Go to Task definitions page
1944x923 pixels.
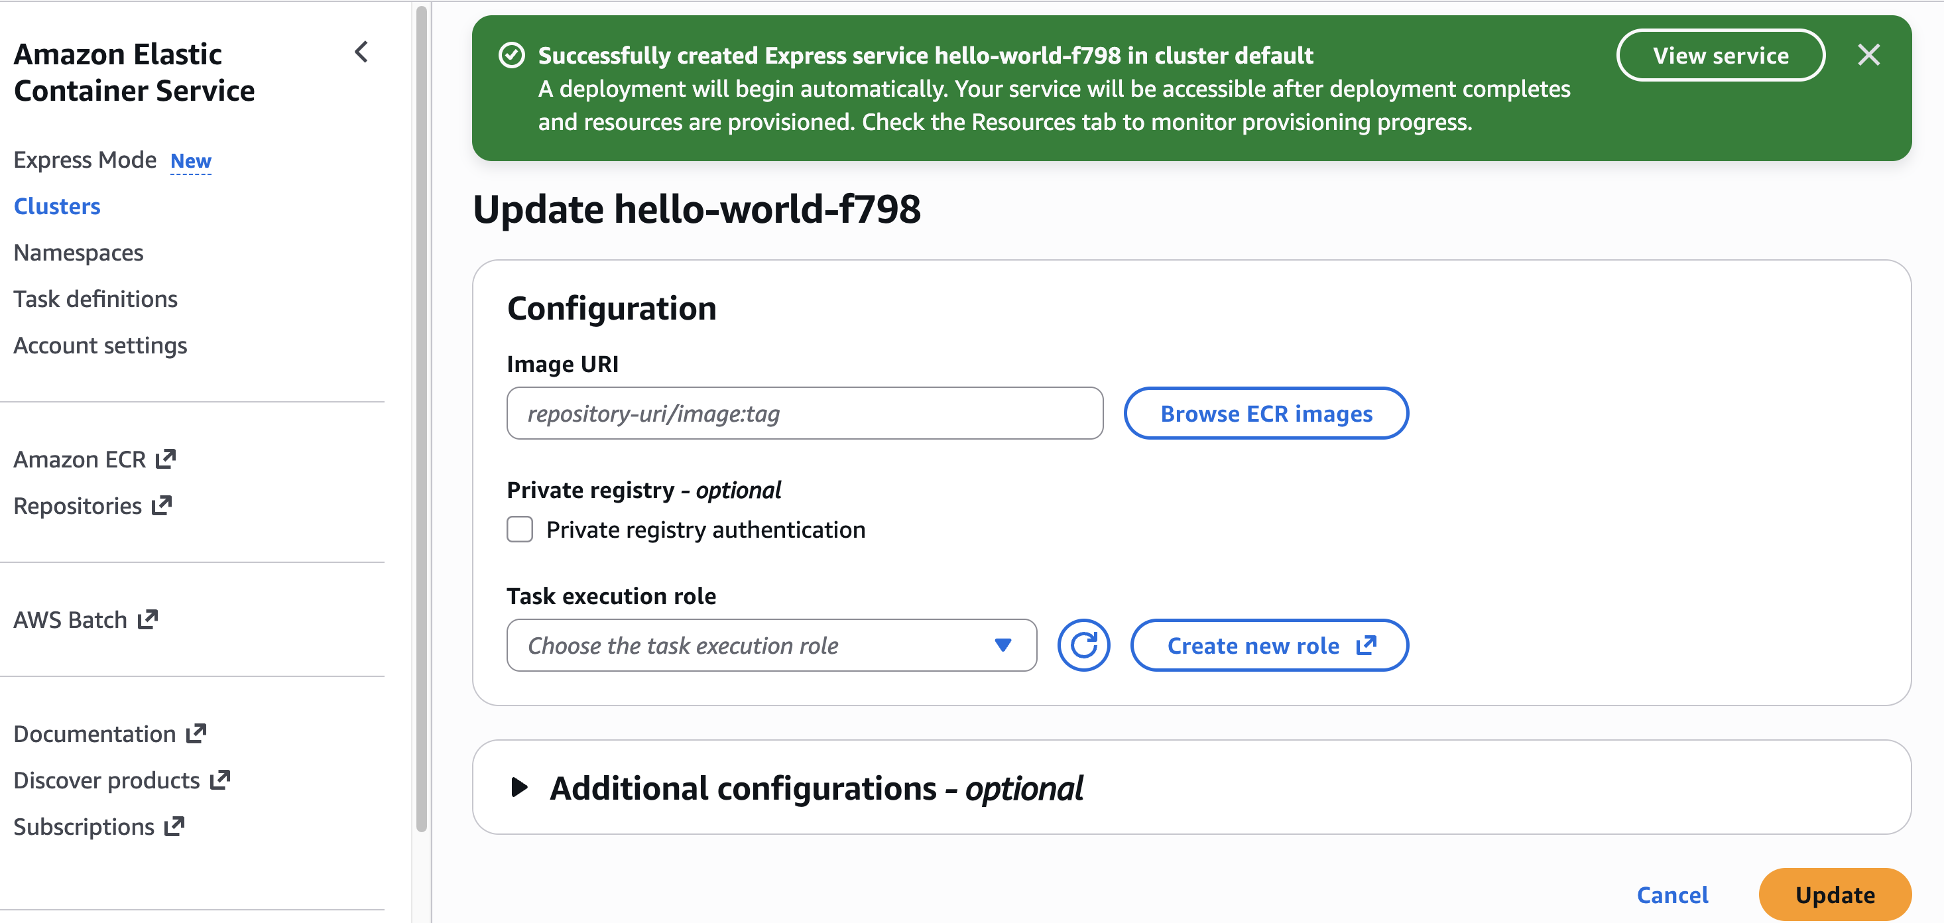coord(95,299)
